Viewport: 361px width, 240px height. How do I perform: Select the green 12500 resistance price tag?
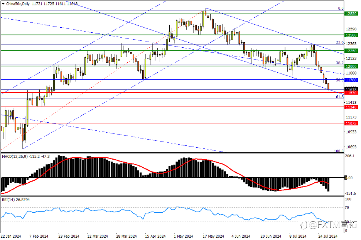tap(351, 35)
